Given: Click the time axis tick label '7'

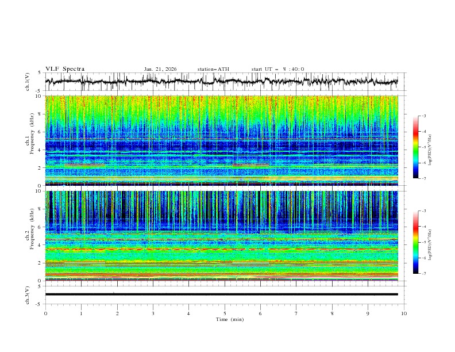Looking at the screenshot, I should tap(296, 313).
